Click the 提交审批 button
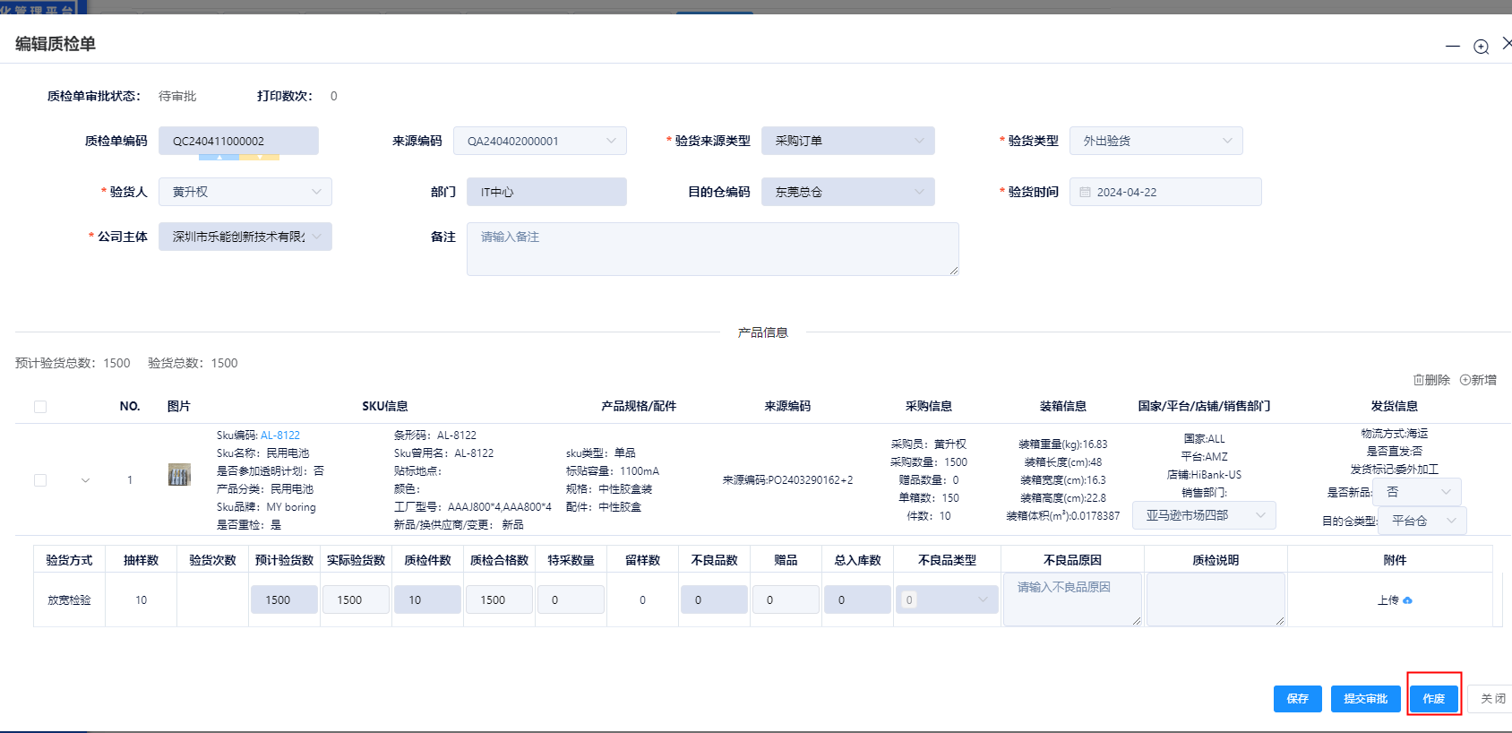Screen dimensions: 1512x733 [1365, 699]
